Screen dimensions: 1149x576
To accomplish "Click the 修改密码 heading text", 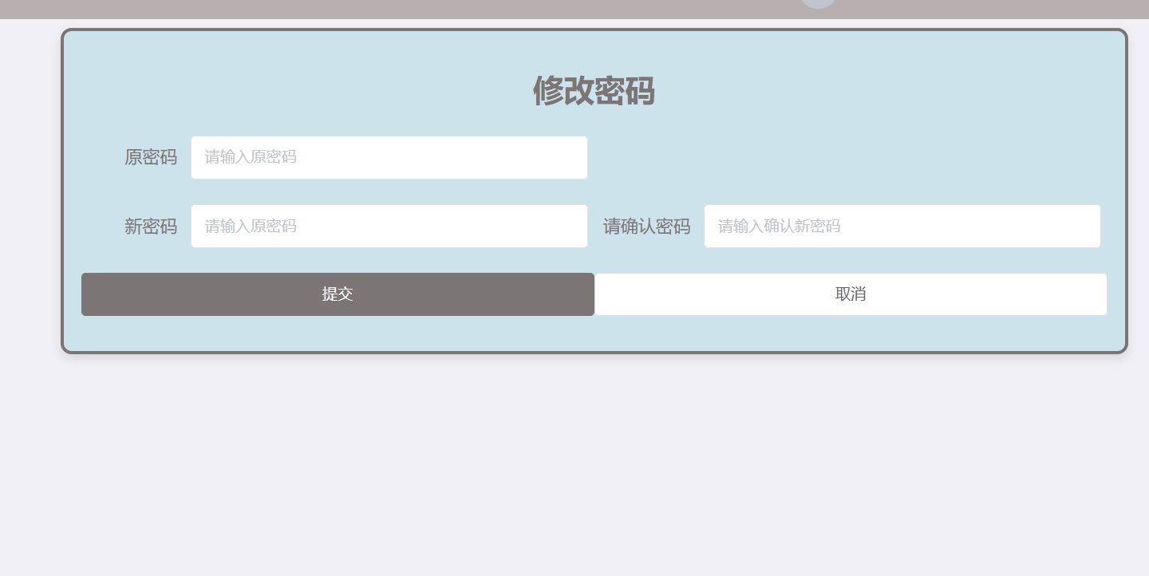I will (x=594, y=91).
